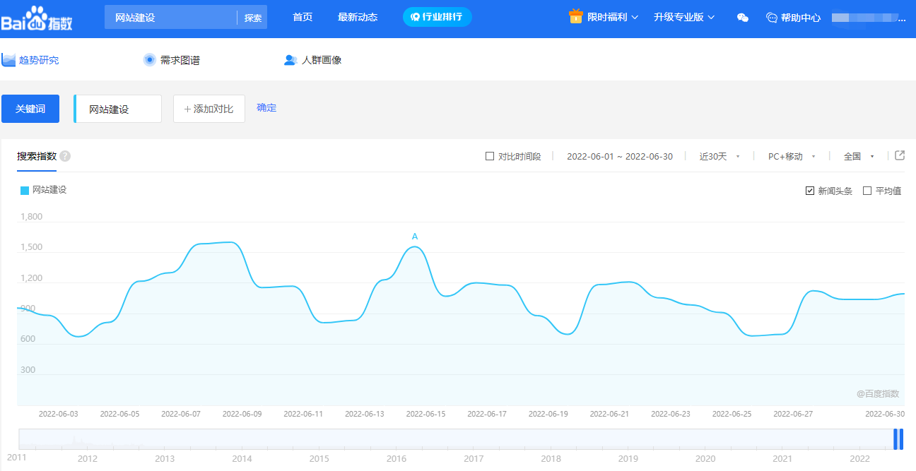Viewport: 916px width, 471px height.
Task: Open the 人群画像 audience portrait icon
Action: (x=290, y=60)
